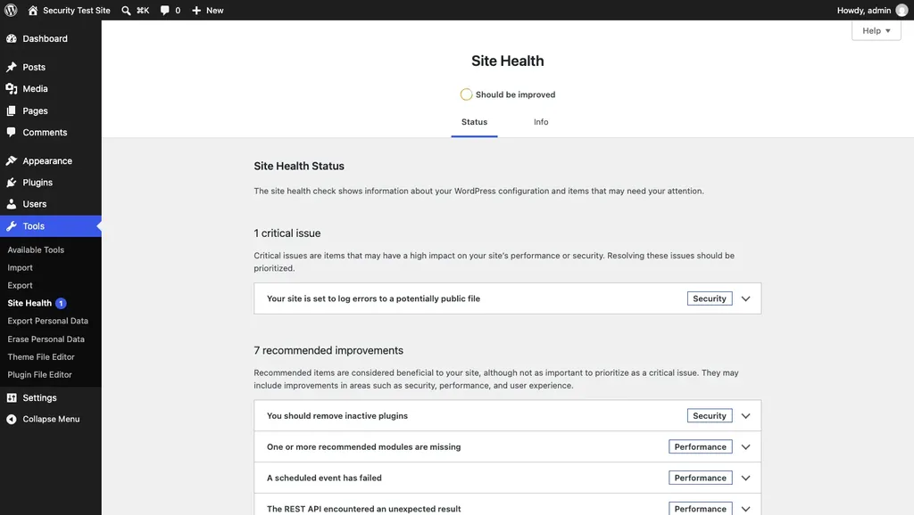914x515 pixels.
Task: Click Security badge on log errors row
Action: pos(710,298)
